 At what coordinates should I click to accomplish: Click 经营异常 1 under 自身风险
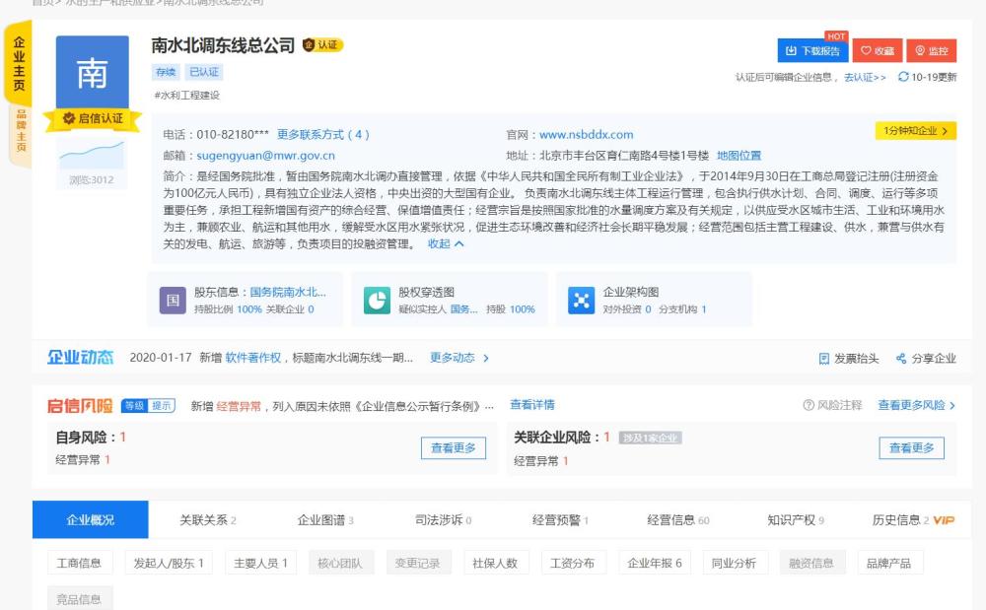(x=83, y=460)
